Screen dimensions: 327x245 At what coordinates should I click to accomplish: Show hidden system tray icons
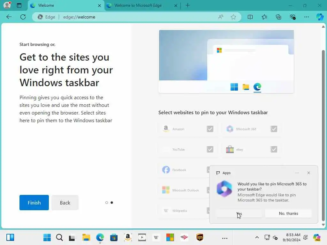click(257, 237)
